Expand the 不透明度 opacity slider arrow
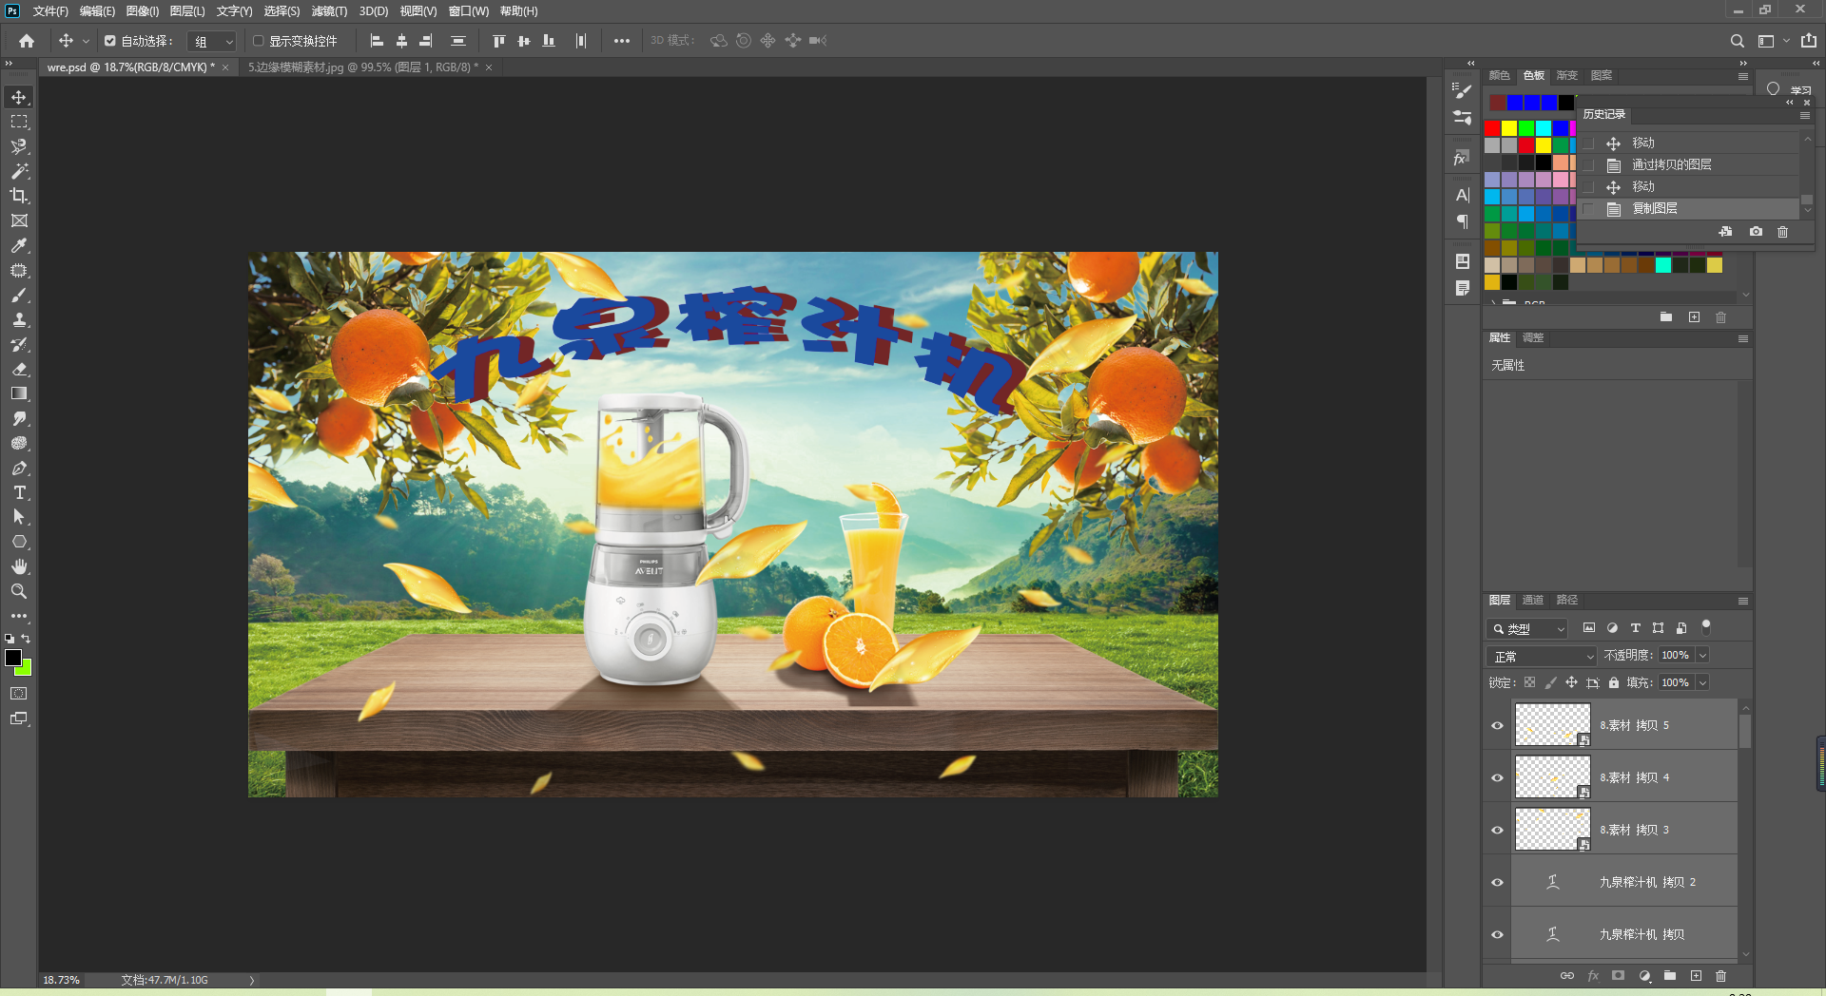1826x996 pixels. click(x=1702, y=656)
